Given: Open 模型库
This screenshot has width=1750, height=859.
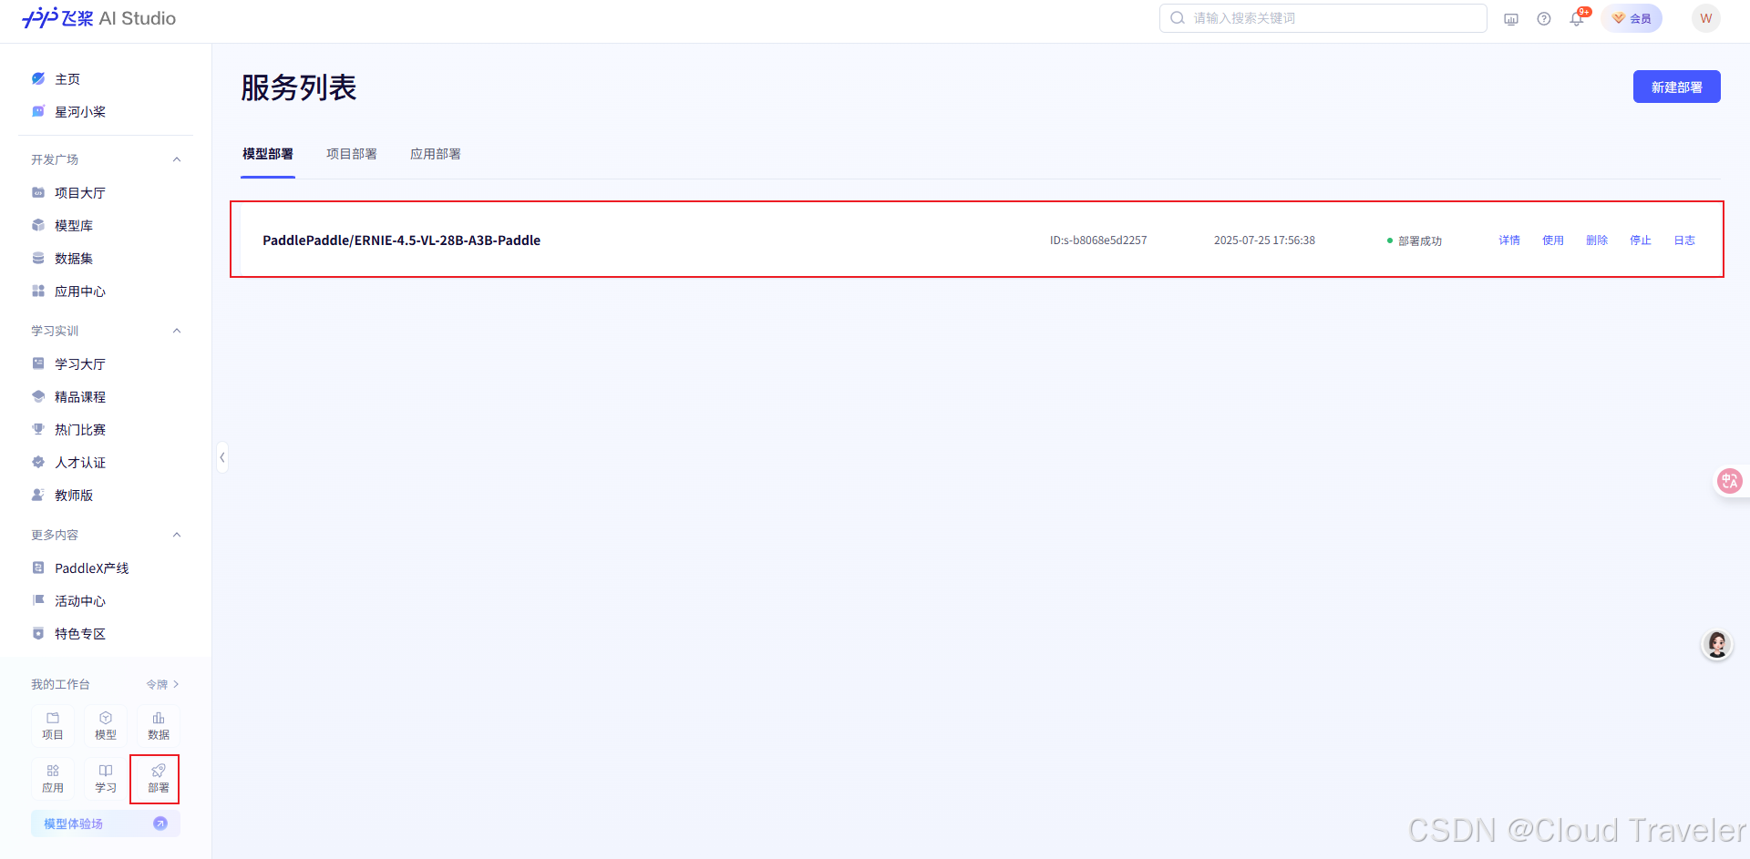Looking at the screenshot, I should coord(74,226).
